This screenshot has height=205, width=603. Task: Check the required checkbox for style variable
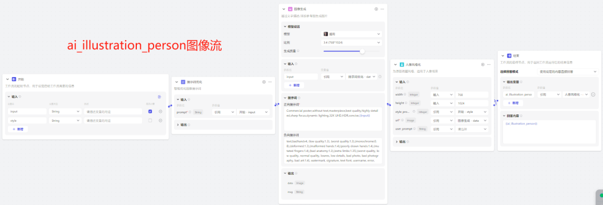150,121
